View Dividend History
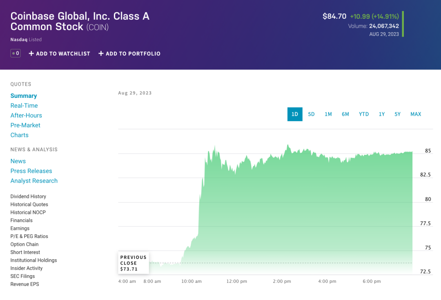Image resolution: width=441 pixels, height=300 pixels. coord(28,196)
